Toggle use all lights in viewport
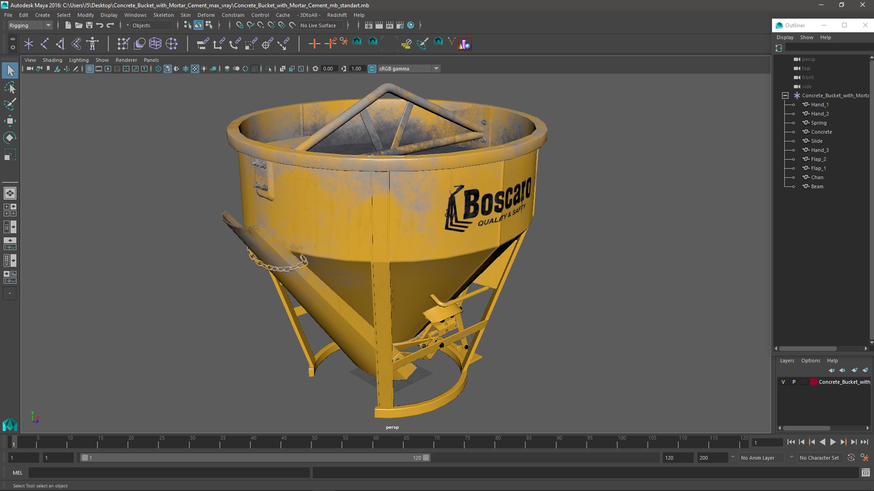 pos(204,69)
